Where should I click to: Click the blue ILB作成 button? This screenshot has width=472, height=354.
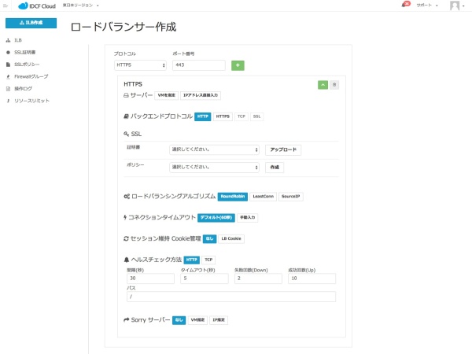[x=31, y=24]
